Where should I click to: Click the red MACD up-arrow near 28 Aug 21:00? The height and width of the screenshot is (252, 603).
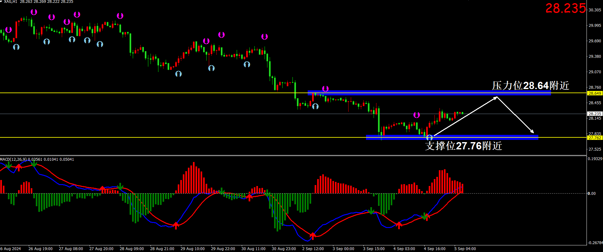[x=176, y=225]
